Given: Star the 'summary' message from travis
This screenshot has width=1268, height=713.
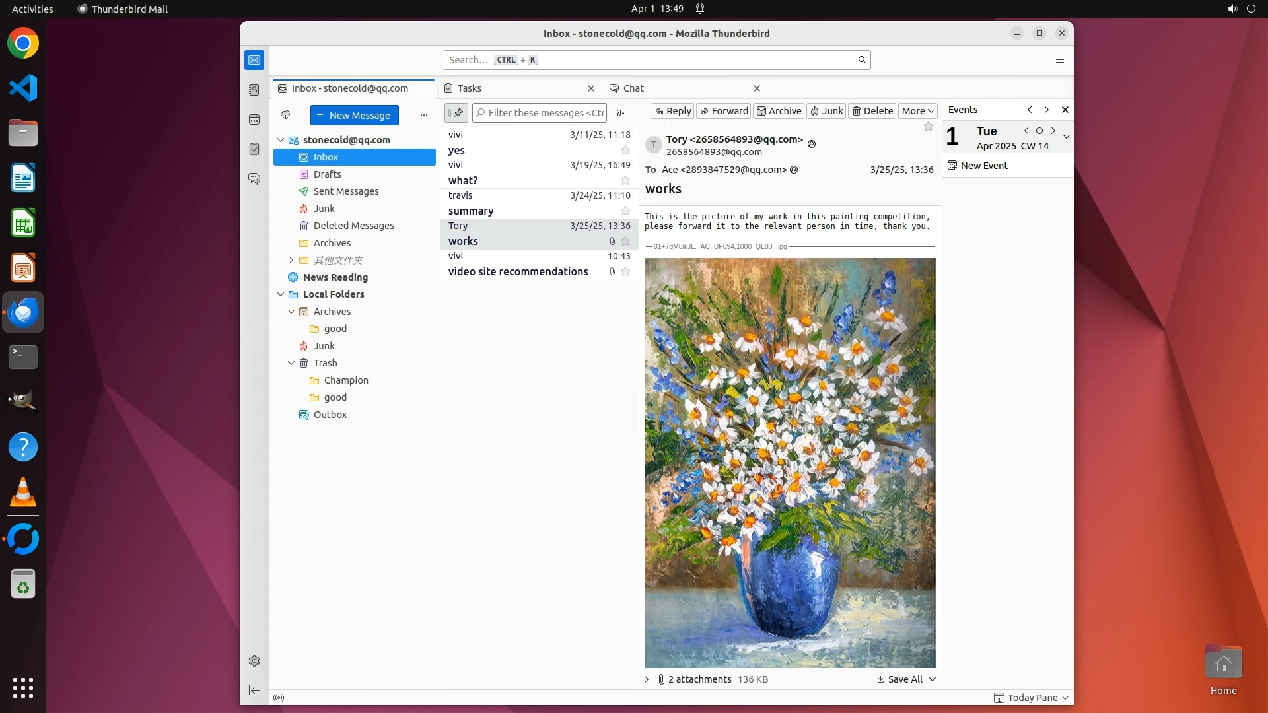Looking at the screenshot, I should [x=625, y=211].
